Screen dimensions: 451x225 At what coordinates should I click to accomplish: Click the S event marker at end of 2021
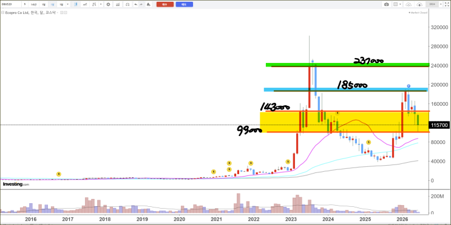251,163
